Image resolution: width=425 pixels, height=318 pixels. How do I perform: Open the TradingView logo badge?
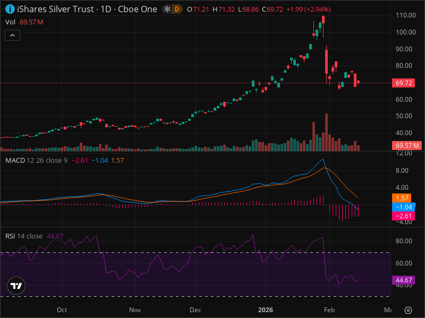point(16,286)
